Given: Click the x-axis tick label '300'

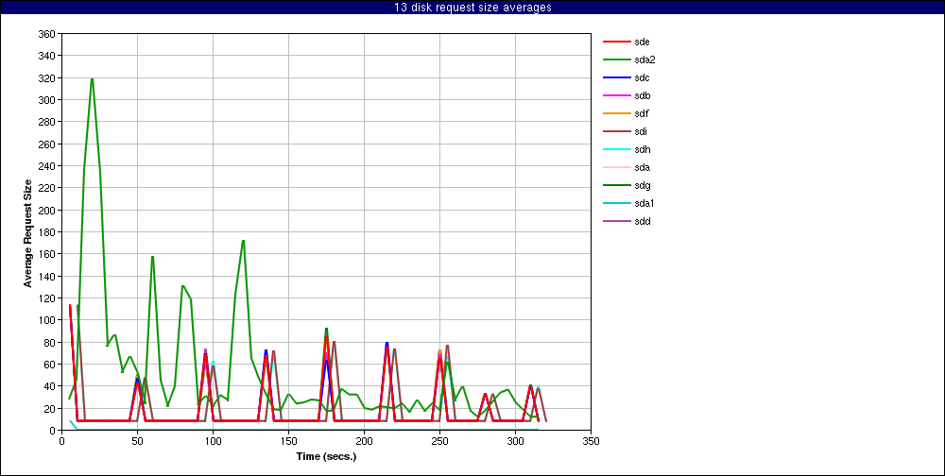Looking at the screenshot, I should [x=515, y=442].
